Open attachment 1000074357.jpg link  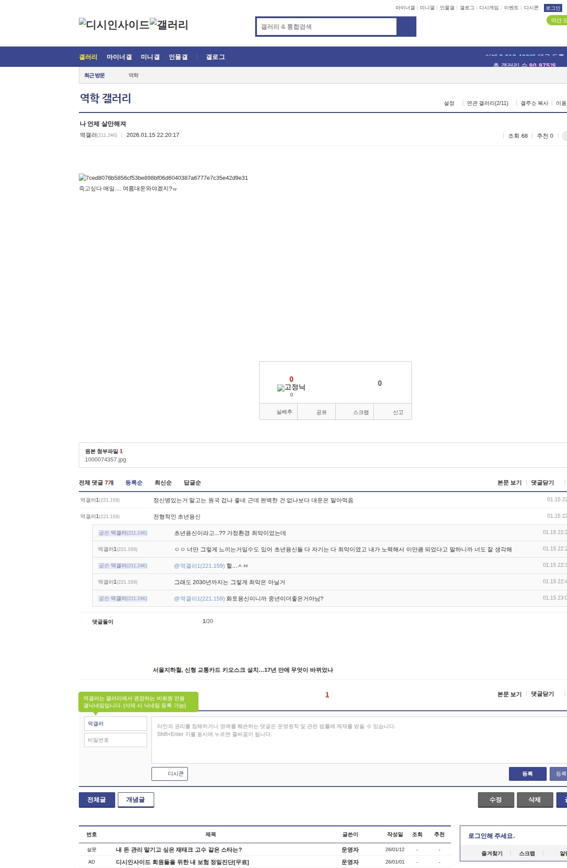click(x=105, y=460)
